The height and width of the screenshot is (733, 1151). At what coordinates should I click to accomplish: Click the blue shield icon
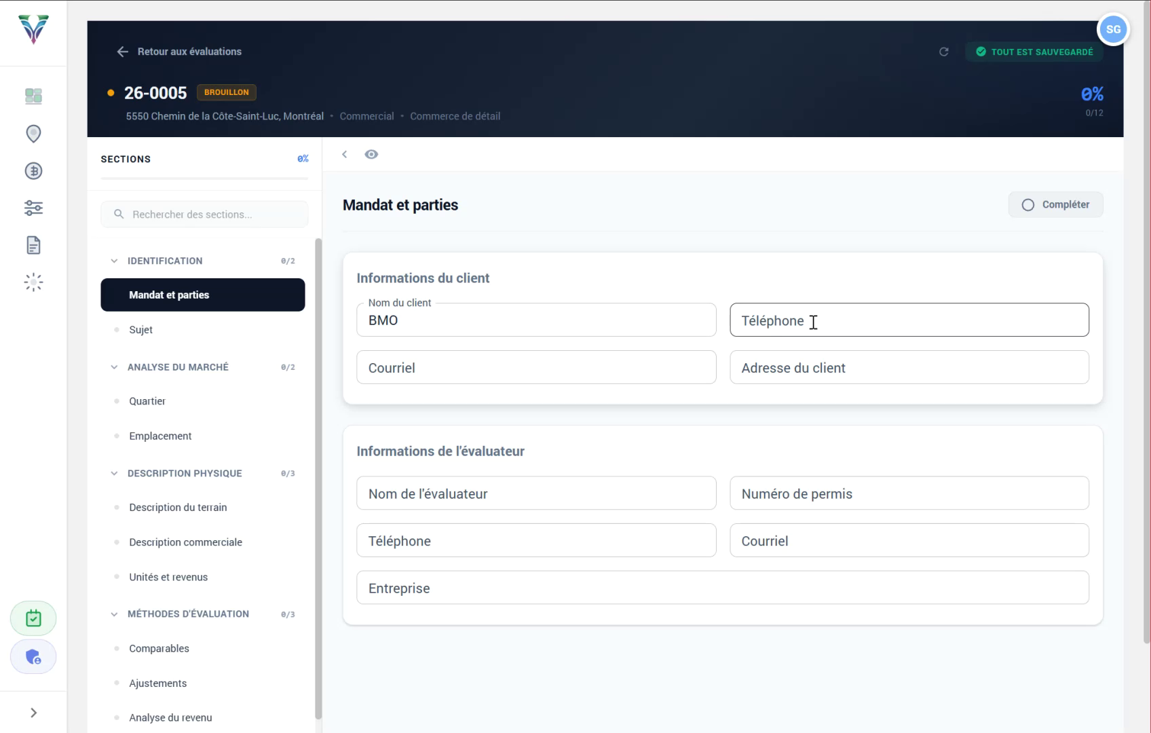33,657
